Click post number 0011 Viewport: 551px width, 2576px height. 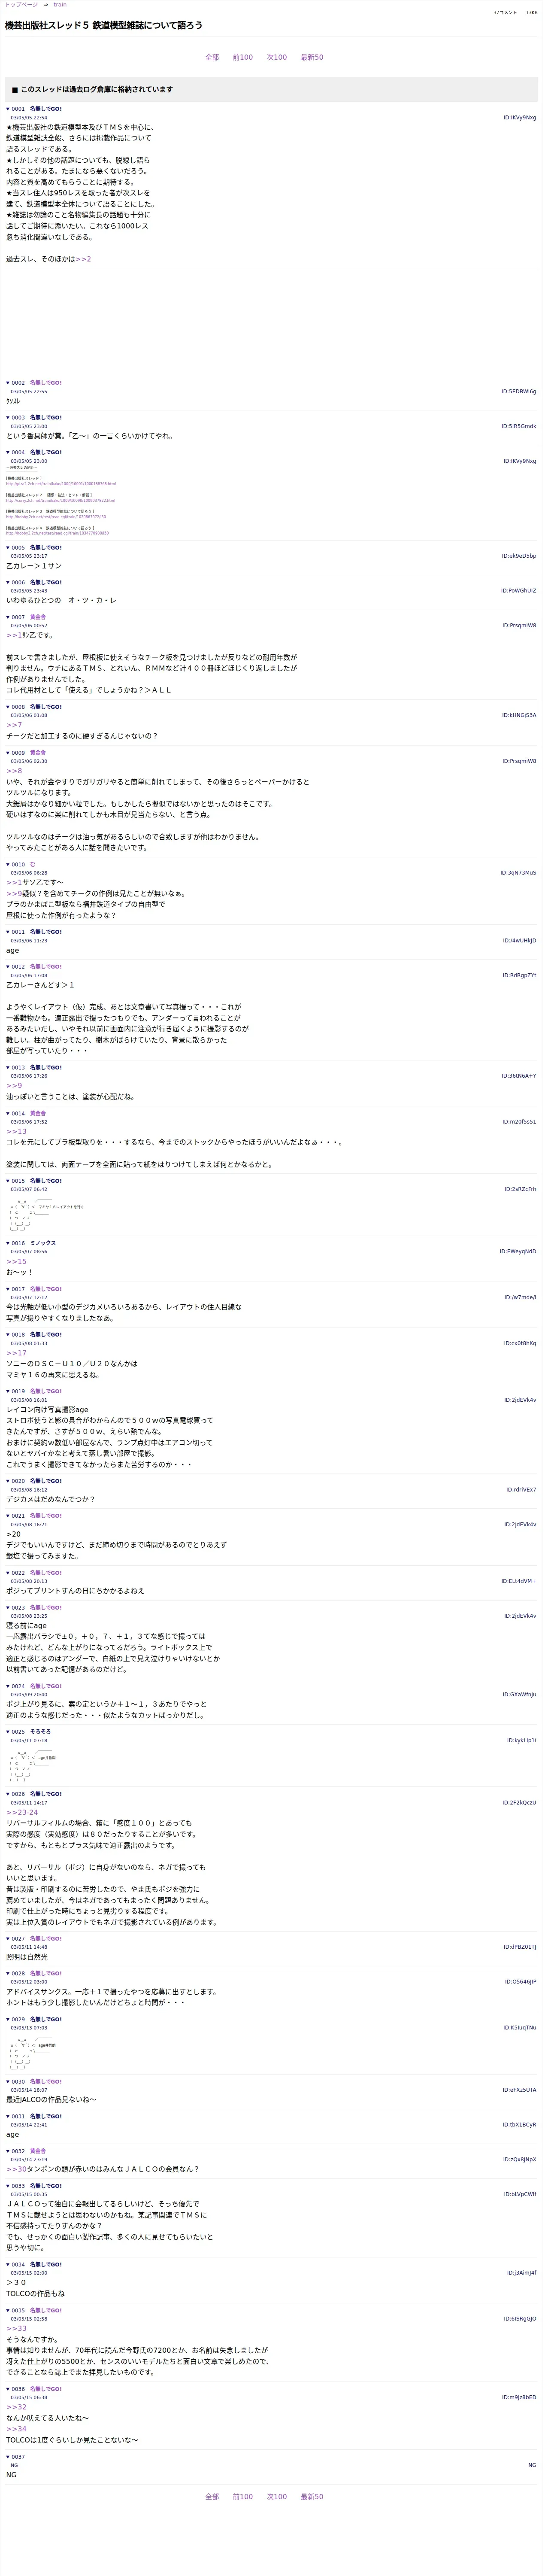(x=18, y=932)
